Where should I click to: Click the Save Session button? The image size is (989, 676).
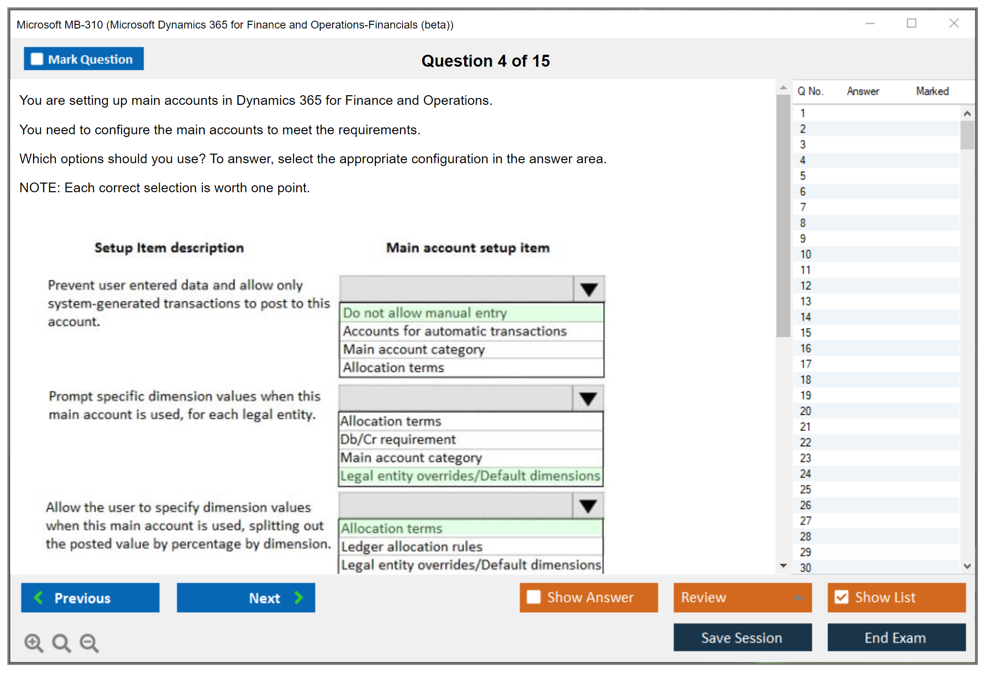(742, 637)
